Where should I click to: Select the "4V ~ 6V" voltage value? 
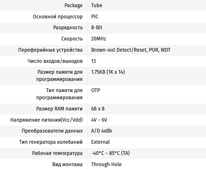[99, 120]
